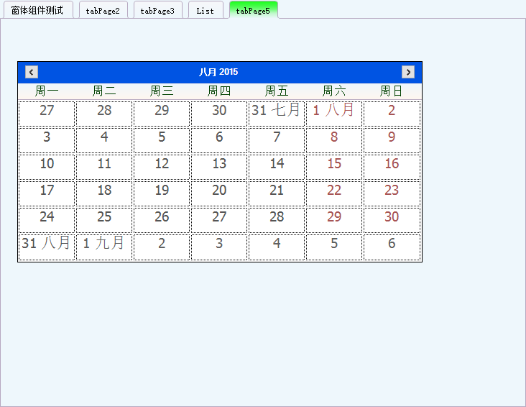Select September 5 in the last row

334,247
